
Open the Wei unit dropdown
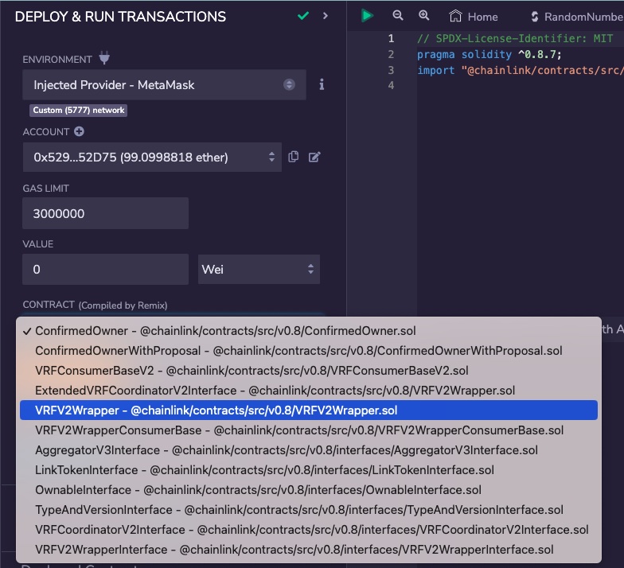[259, 270]
